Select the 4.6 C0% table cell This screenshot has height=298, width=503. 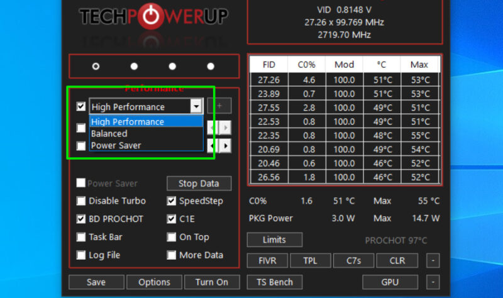307,80
